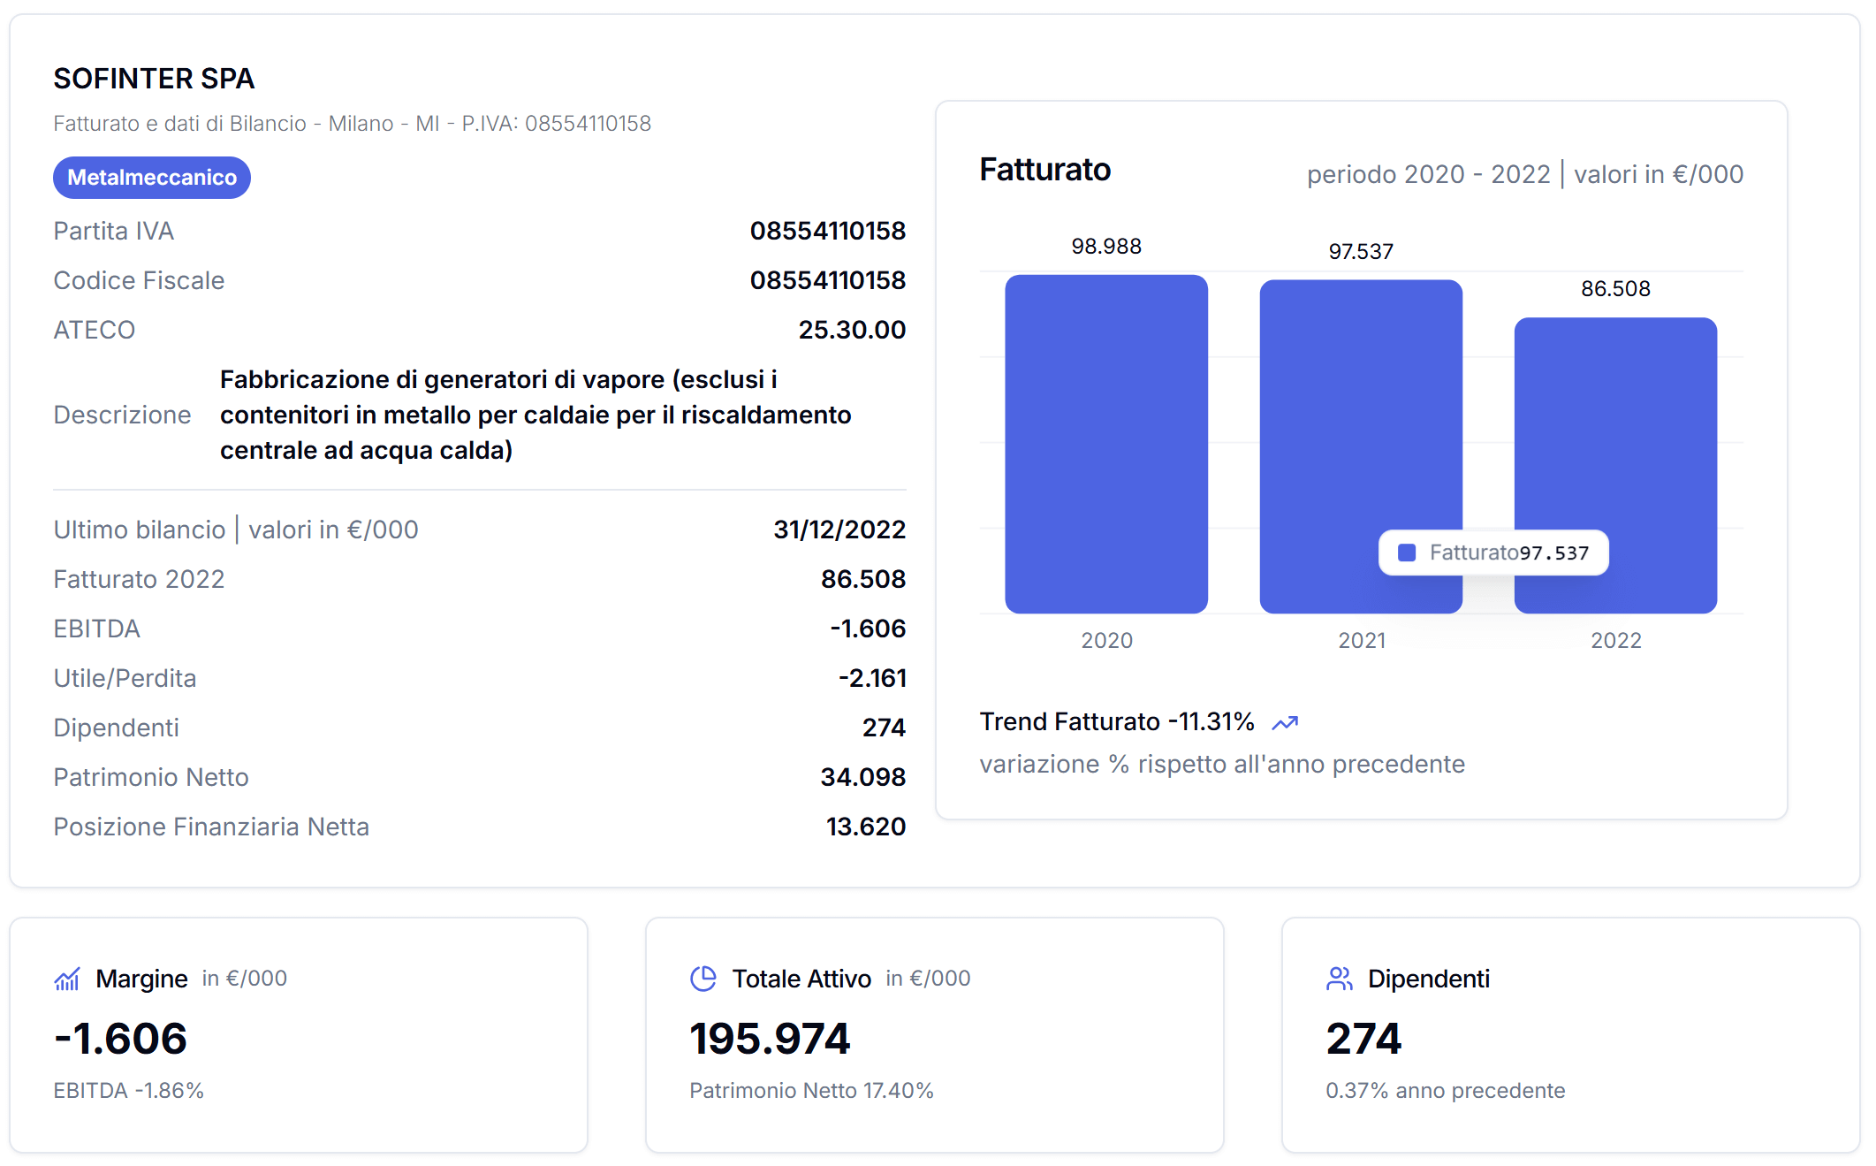Click the Metalmeccanico sector badge
The image size is (1876, 1166).
point(152,178)
